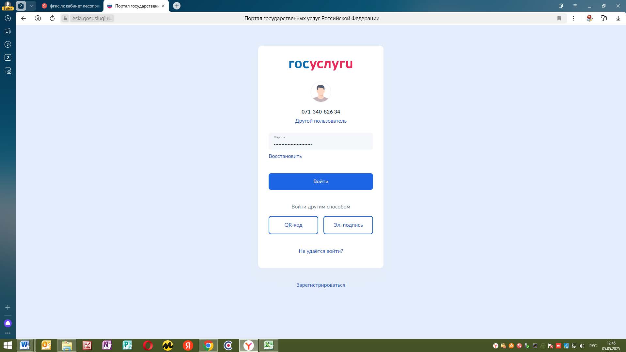626x352 pixels.
Task: Switch the РУС input language indicator
Action: [x=593, y=345]
